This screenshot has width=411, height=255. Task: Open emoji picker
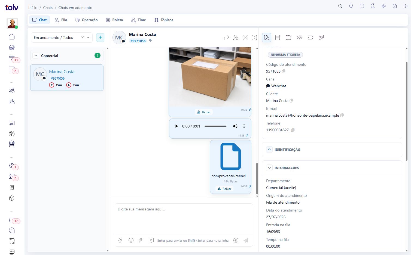(131, 240)
